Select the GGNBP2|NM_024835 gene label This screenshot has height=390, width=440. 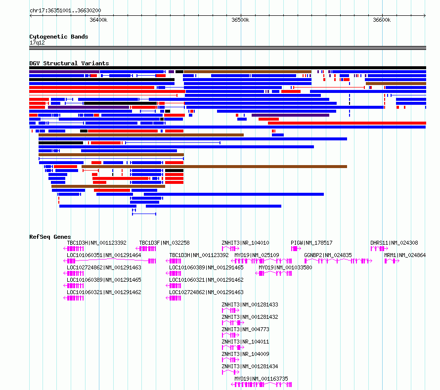[x=328, y=255]
